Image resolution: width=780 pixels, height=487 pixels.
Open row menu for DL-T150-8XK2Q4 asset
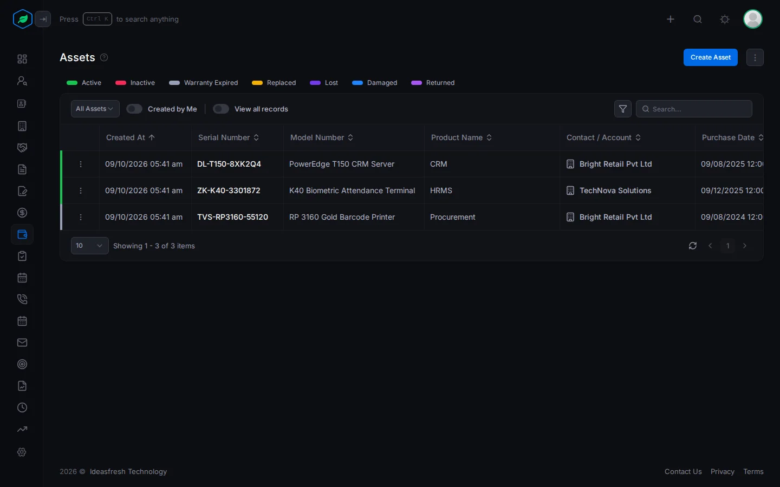click(x=81, y=164)
